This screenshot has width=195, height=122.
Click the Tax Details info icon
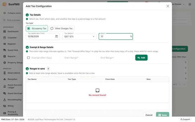coord(27,19)
